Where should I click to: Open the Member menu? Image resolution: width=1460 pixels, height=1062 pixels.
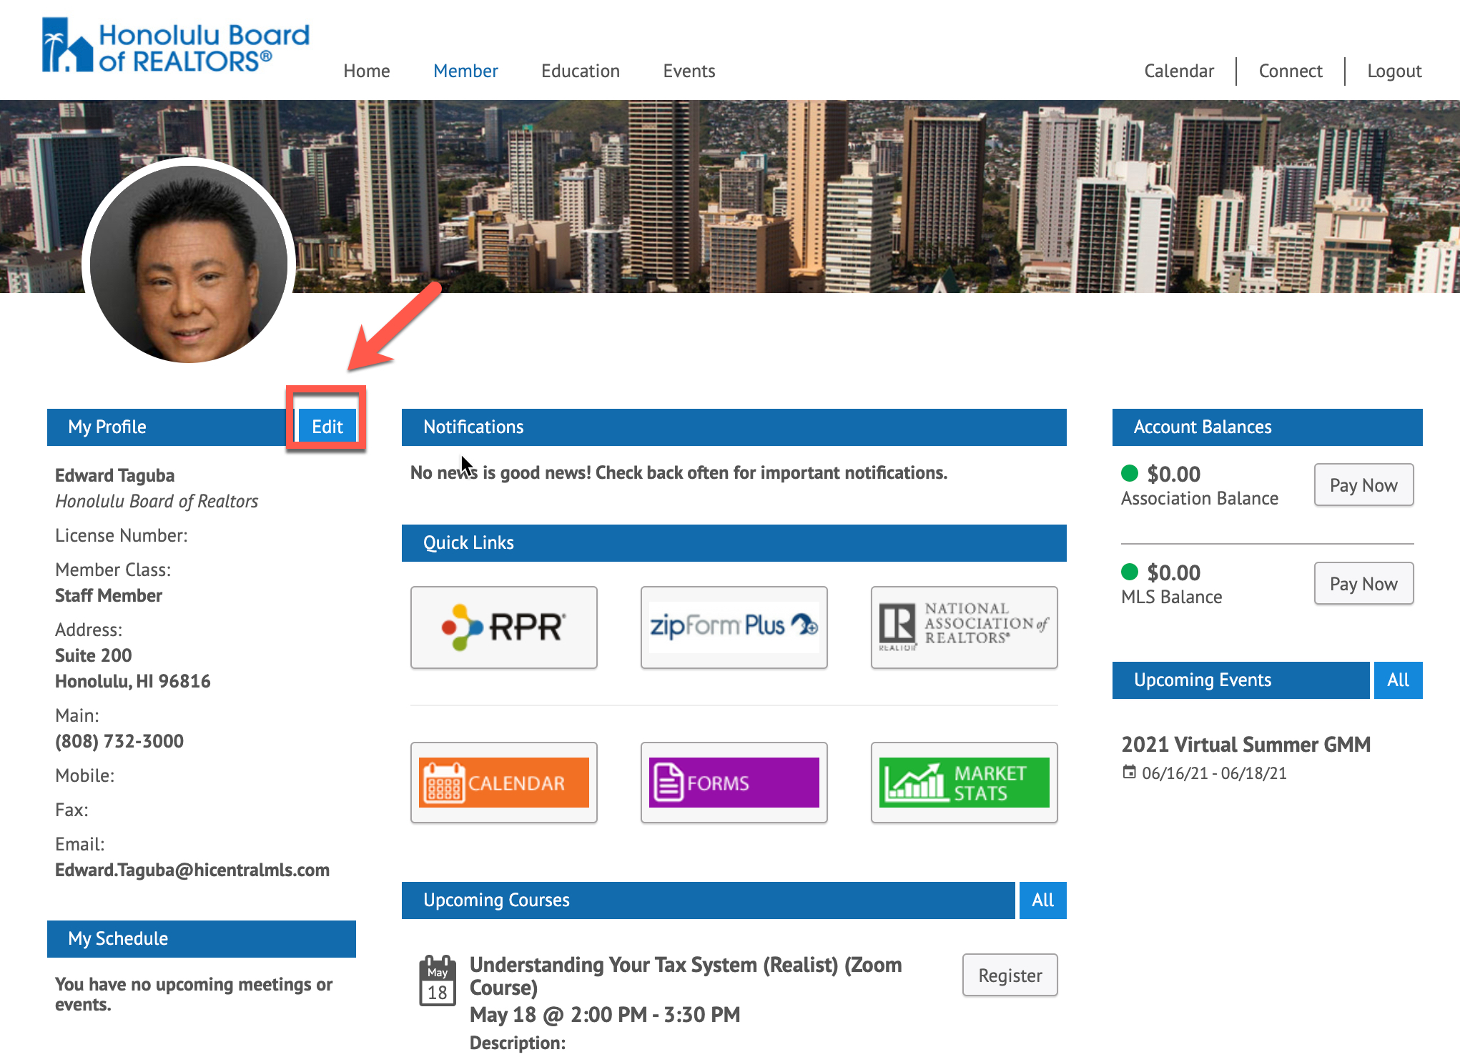[465, 71]
